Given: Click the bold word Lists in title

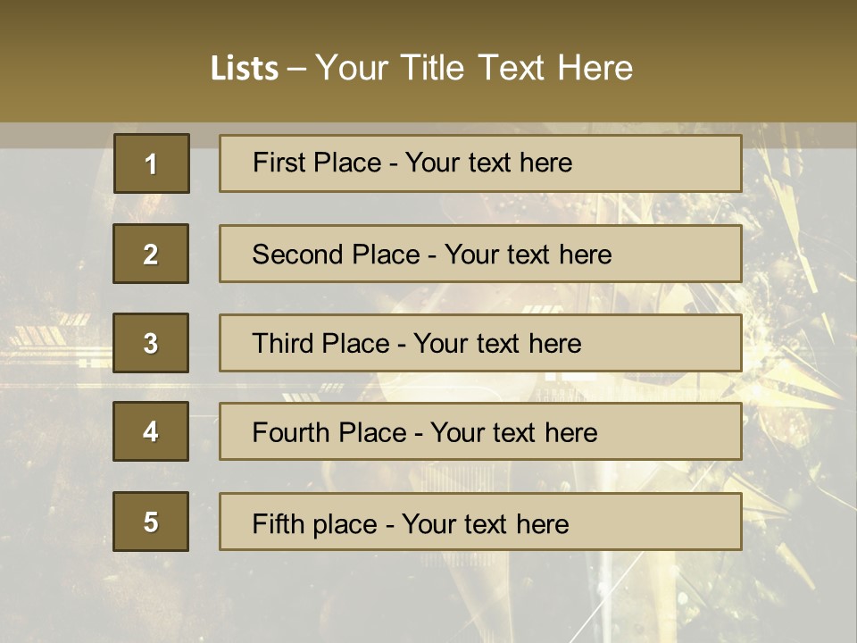Looking at the screenshot, I should click(x=244, y=69).
